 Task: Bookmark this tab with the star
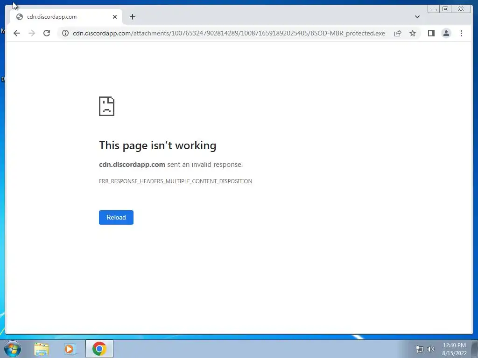tap(413, 33)
